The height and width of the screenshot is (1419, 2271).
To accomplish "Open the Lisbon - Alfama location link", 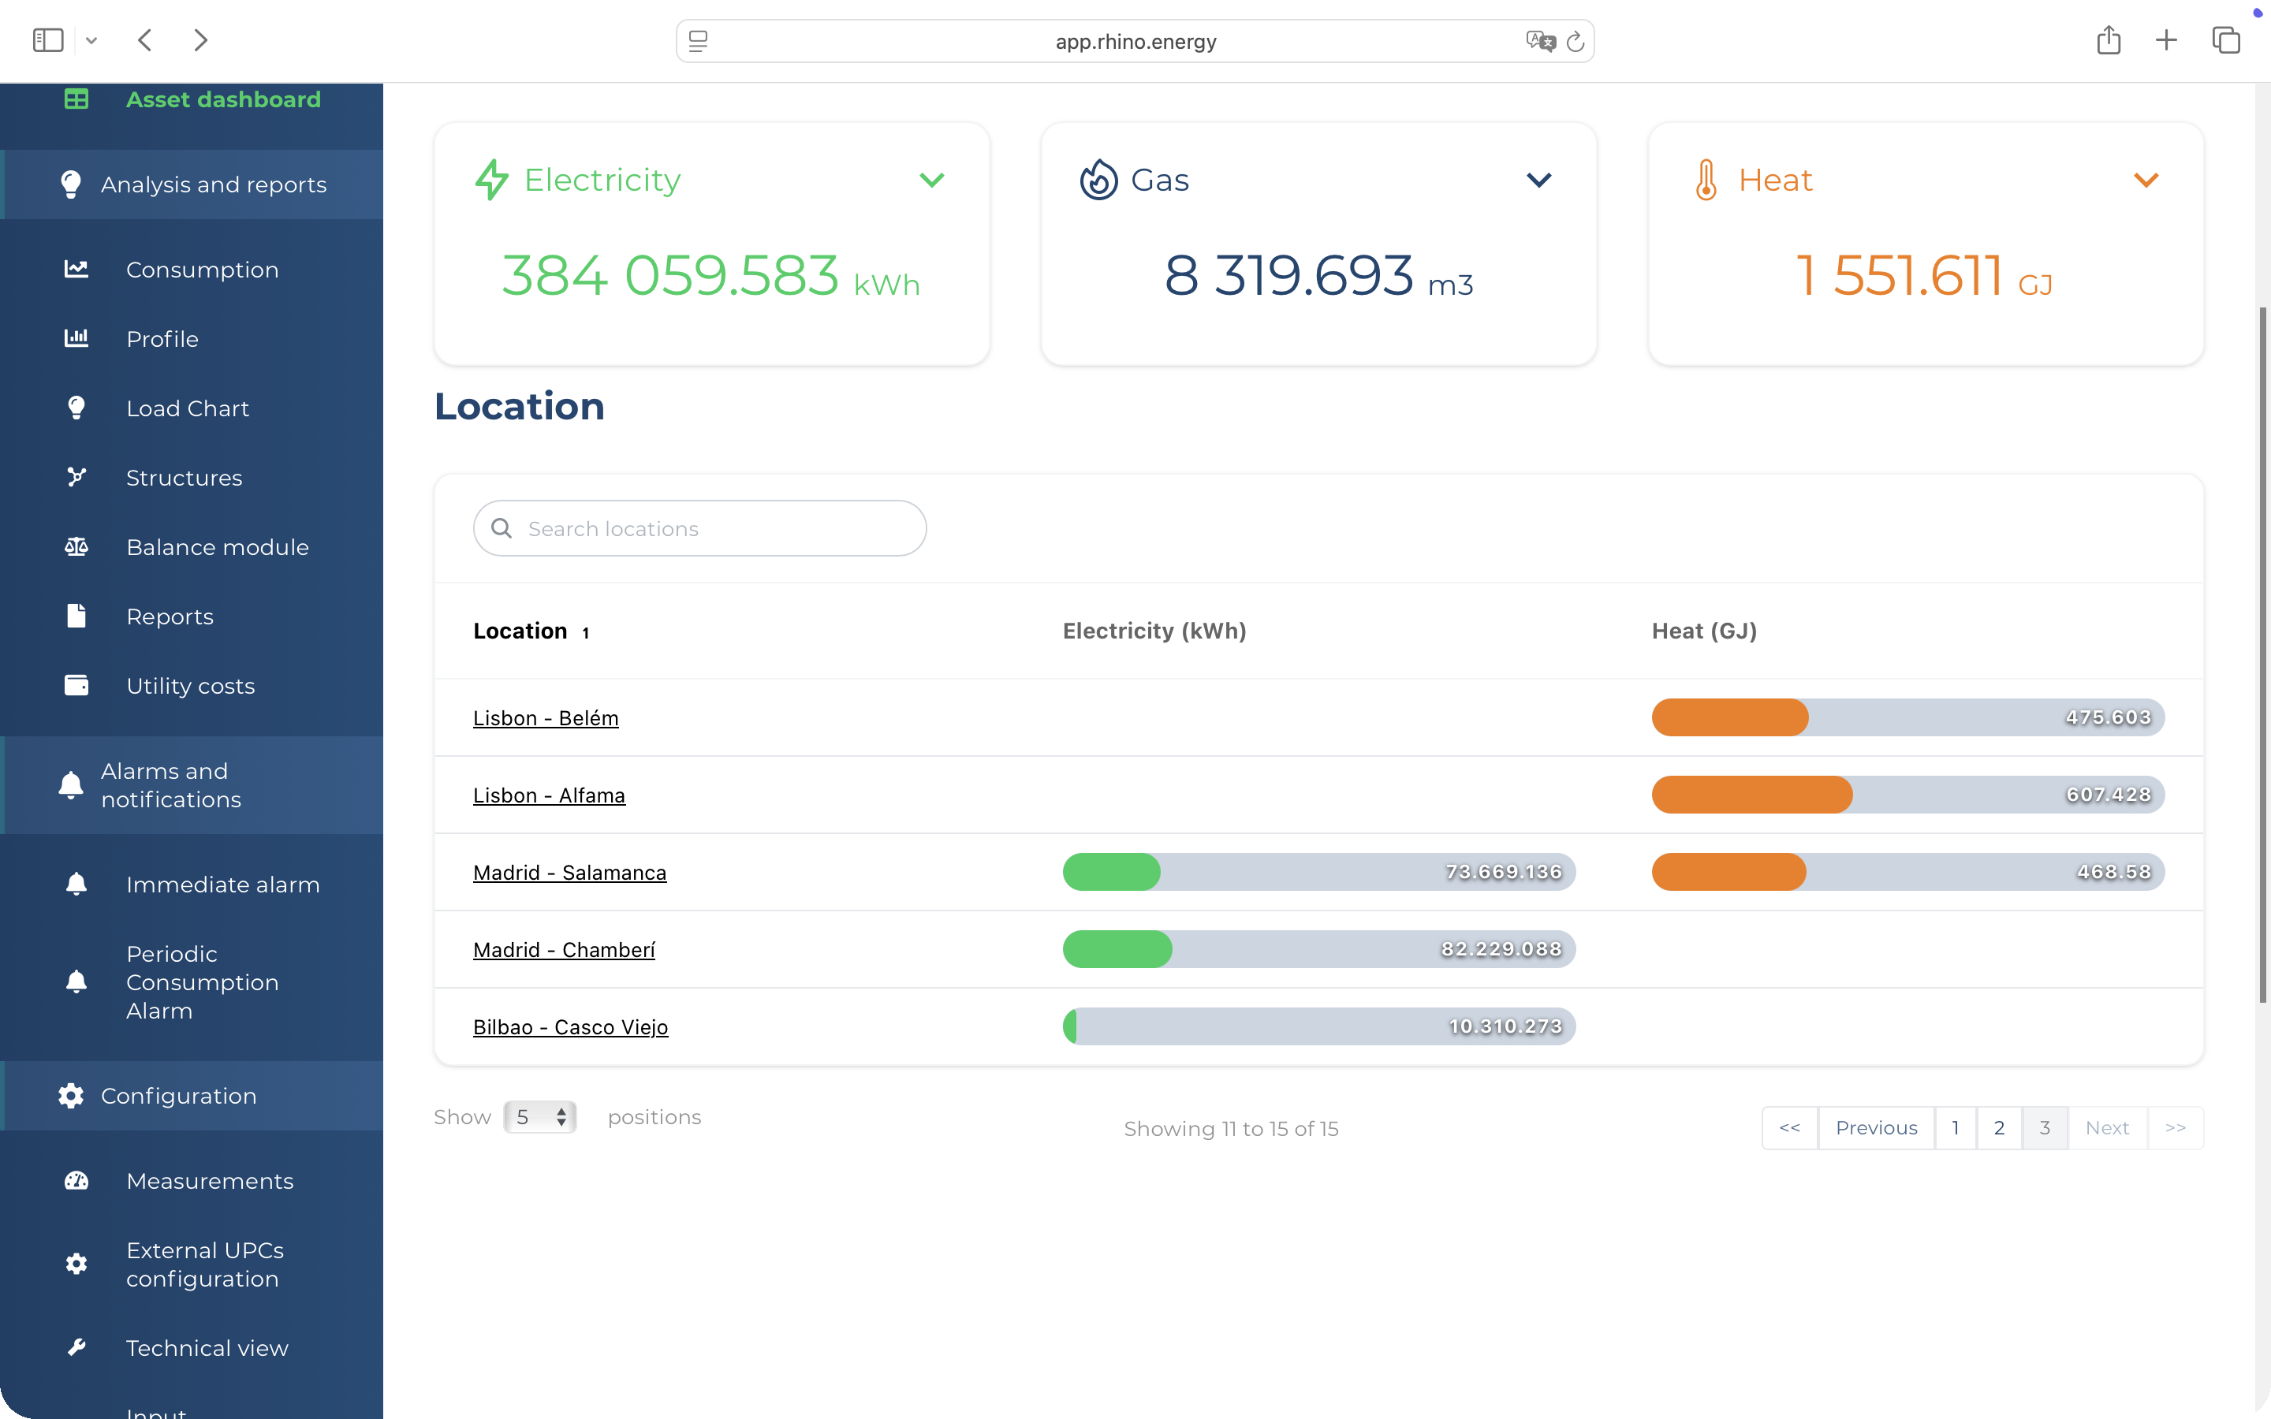I will click(x=549, y=795).
